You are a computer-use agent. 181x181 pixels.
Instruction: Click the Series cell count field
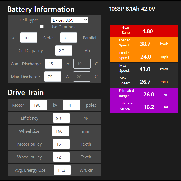tap(29, 38)
